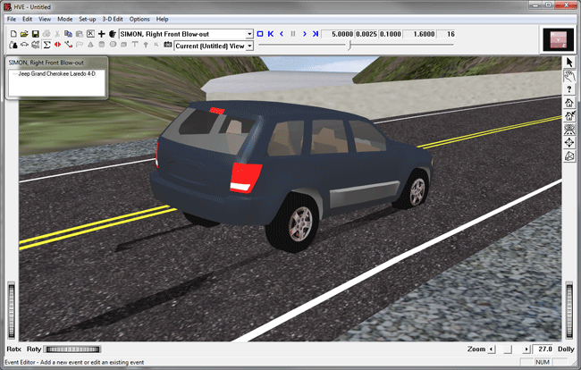Screen dimensions: 581x370
Task: Rewind simulation to start
Action: coord(270,34)
